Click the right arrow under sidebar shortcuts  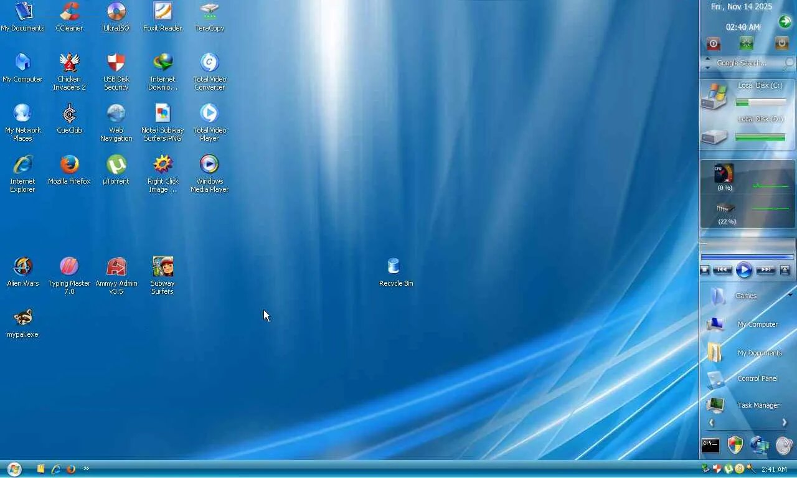pos(785,423)
